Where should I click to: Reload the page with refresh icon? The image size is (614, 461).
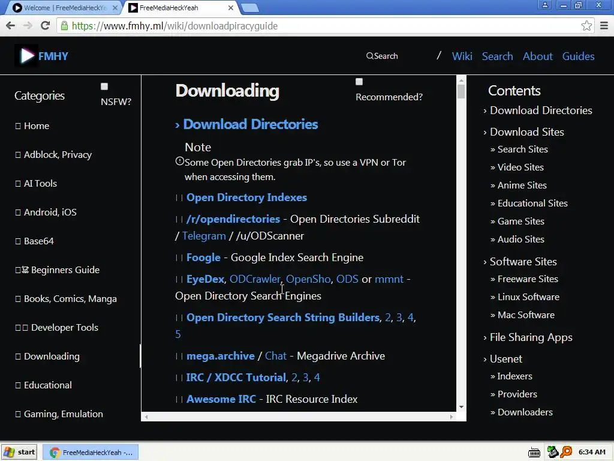(x=46, y=26)
